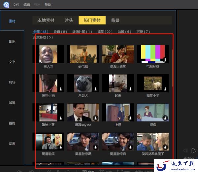Select the 周星驰笑 thumbnail

pos(48,142)
